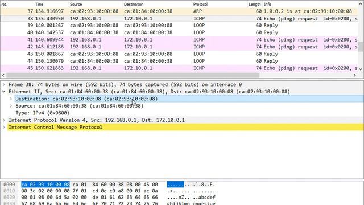364x205 pixels.
Task: Sort packets by the No. column header
Action: 16,4
